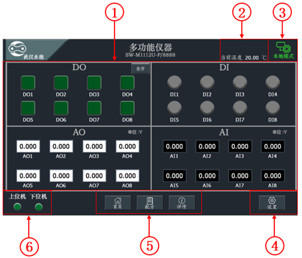Select the AO2 voltage input field

[x=61, y=147]
